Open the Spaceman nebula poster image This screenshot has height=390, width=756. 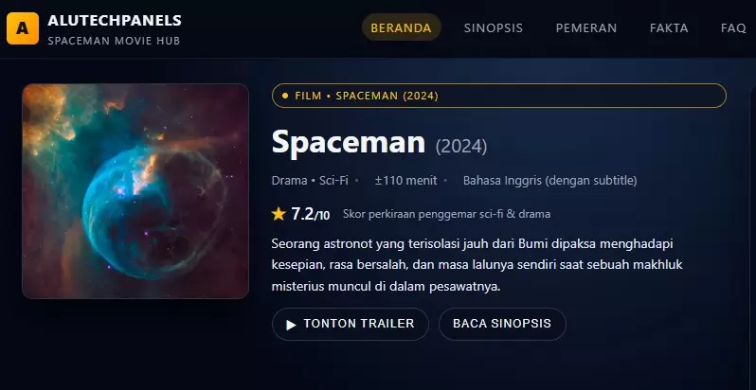coord(135,191)
